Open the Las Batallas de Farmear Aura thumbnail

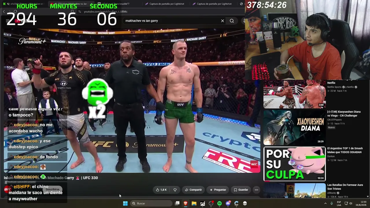295,191
